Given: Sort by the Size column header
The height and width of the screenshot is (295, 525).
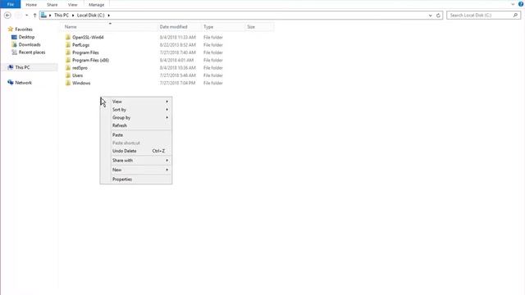Looking at the screenshot, I should [259, 27].
